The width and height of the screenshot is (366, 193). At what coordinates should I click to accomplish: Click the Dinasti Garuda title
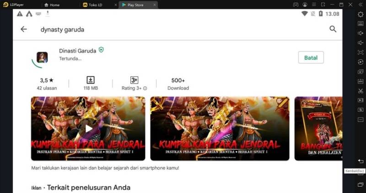click(x=77, y=51)
